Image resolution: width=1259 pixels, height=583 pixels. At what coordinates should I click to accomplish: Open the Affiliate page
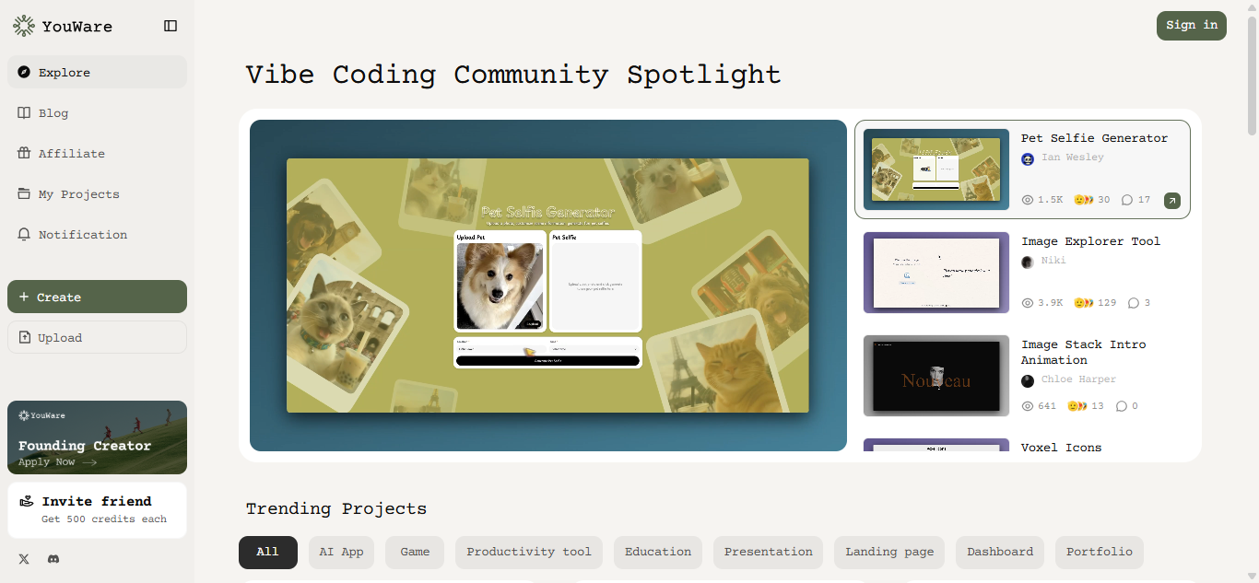71,154
